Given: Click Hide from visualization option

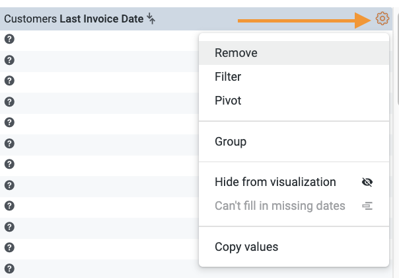Looking at the screenshot, I should [294, 182].
